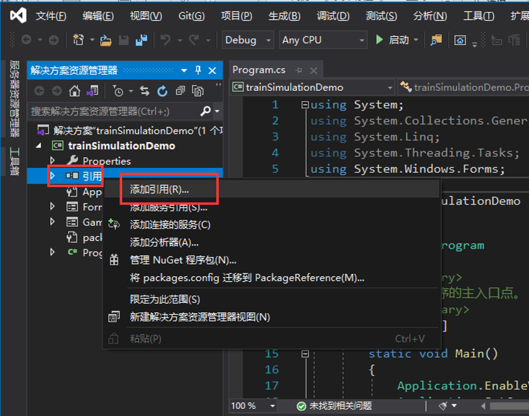Click the refresh icon in Solution Explorer
This screenshot has width=529, height=416.
(162, 91)
